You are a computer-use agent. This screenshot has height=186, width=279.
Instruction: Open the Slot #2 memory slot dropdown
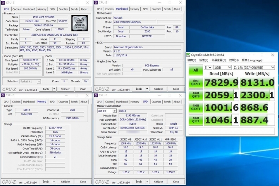[x=107, y=111]
